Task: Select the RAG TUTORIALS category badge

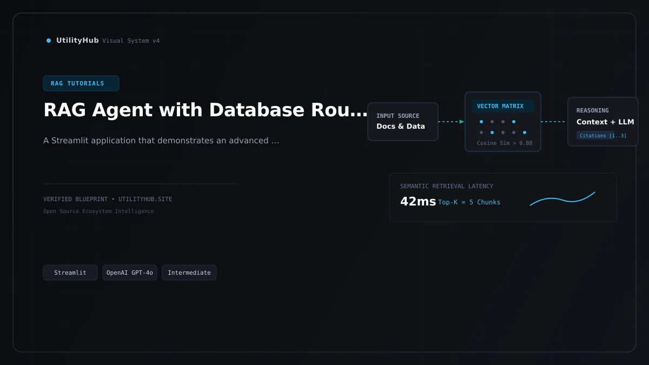Action: click(81, 83)
